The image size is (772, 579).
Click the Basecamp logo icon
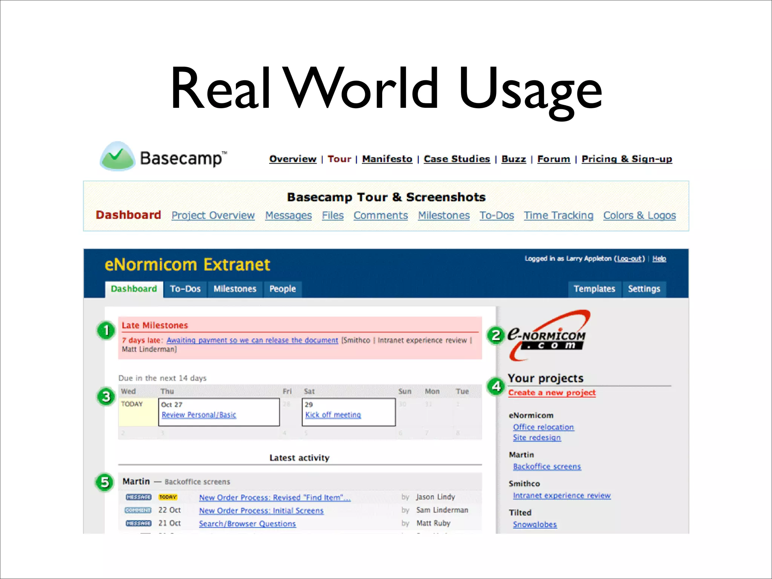(118, 156)
